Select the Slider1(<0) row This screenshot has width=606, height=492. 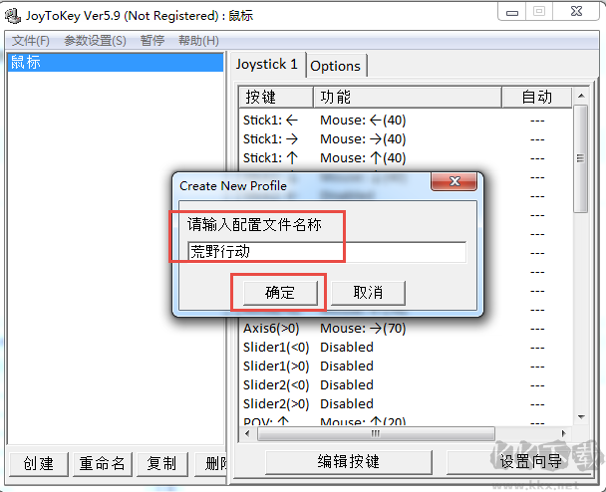(x=406, y=348)
